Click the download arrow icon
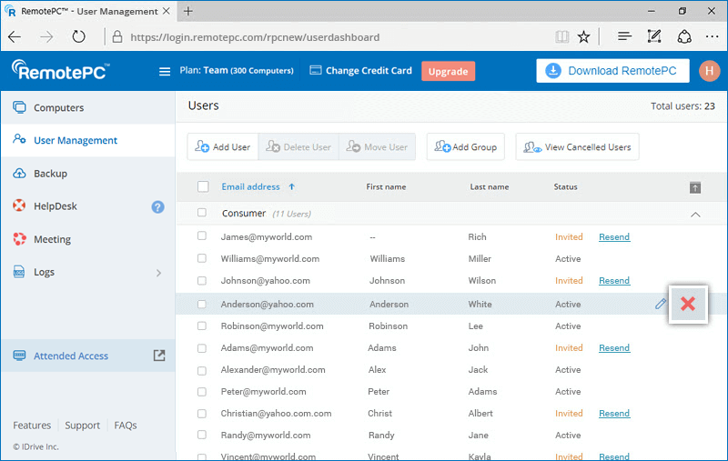Image resolution: width=728 pixels, height=461 pixels. pos(553,71)
